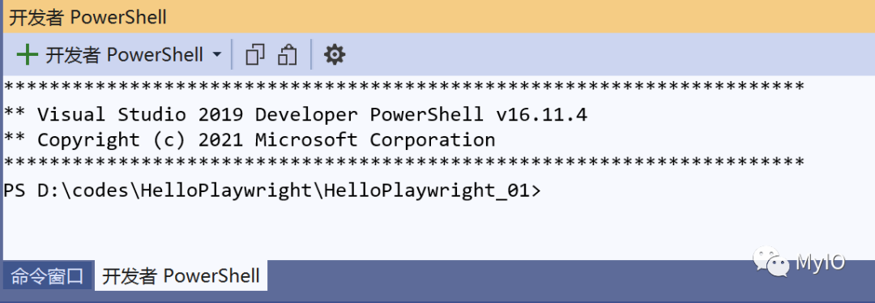This screenshot has height=303, width=875.
Task: Click the WeChat logo watermark
Action: coord(772,260)
